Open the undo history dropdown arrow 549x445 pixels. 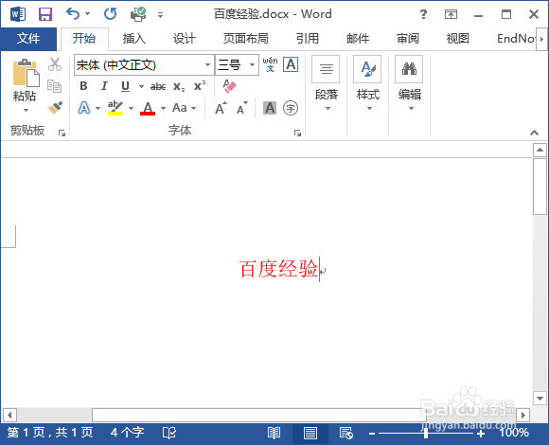(x=87, y=14)
